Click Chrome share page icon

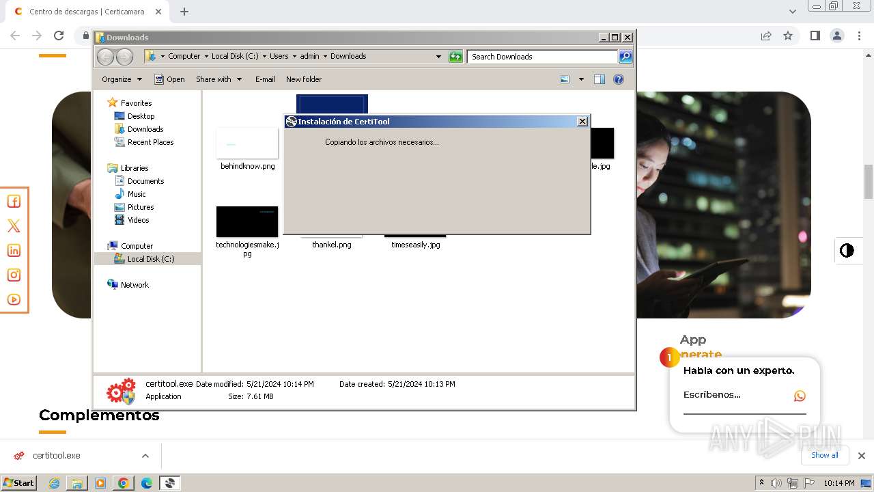tap(766, 36)
